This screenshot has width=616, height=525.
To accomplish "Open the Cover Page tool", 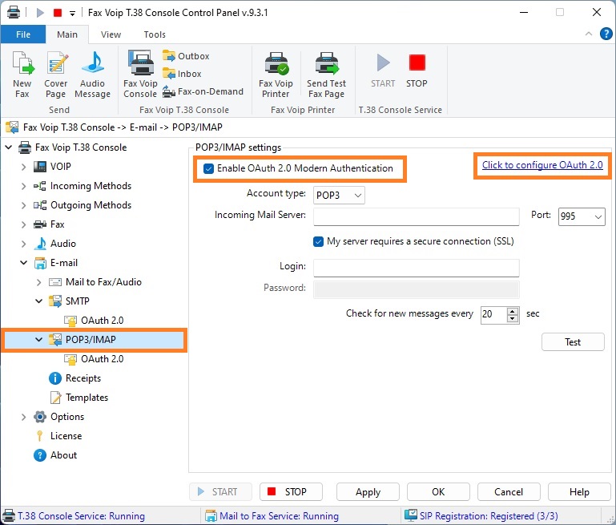I will pyautogui.click(x=56, y=75).
